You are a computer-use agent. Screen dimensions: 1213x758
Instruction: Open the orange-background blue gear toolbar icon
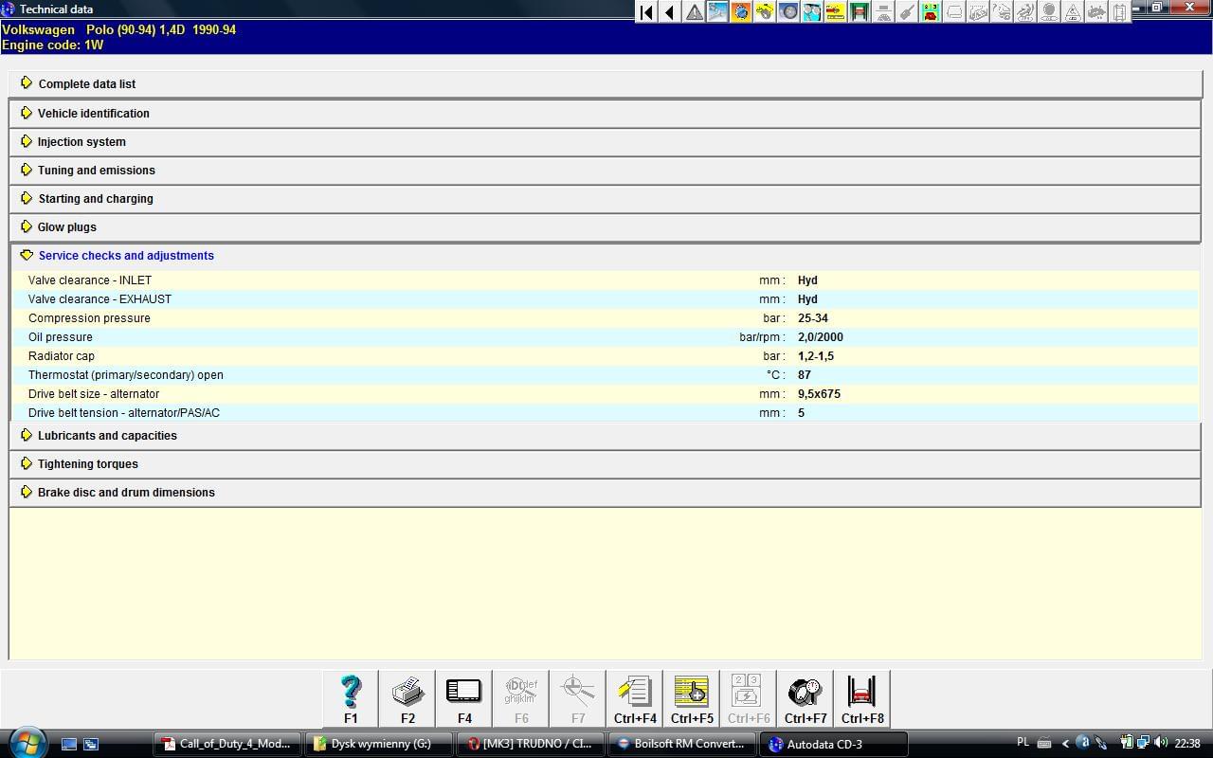click(x=741, y=11)
